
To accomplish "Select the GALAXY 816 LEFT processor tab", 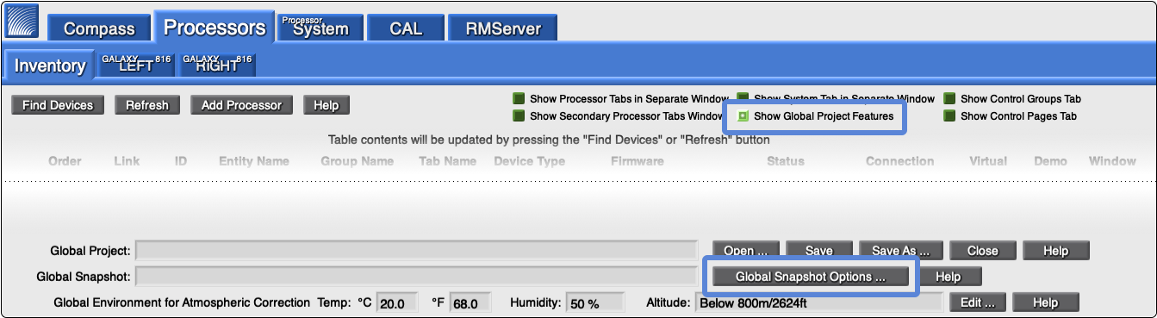I will coord(136,65).
